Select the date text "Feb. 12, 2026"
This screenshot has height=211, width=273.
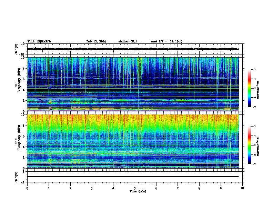pyautogui.click(x=96, y=41)
